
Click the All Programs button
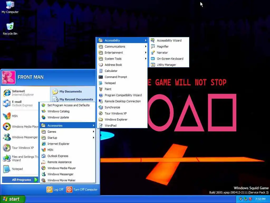pos(20,180)
